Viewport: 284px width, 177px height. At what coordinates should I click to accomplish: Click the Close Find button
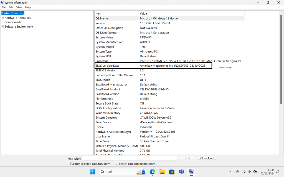pos(207,158)
